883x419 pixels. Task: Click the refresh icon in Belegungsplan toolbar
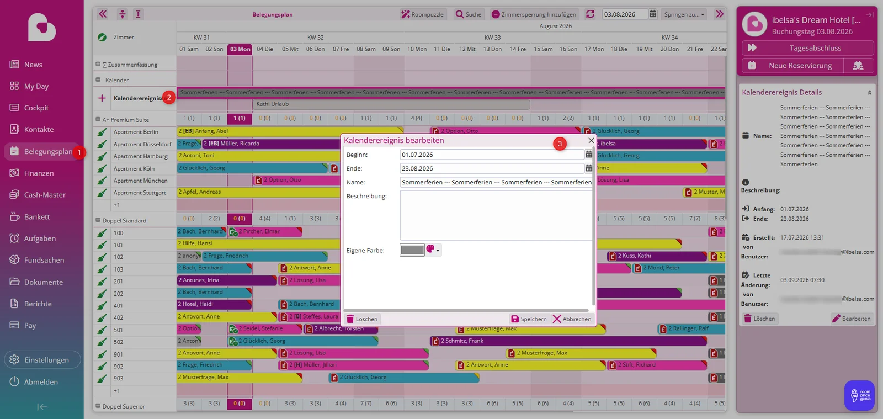coord(590,14)
